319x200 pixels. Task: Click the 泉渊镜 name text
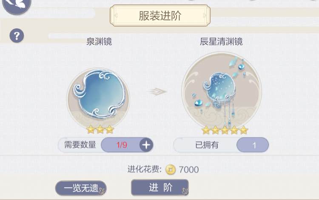coord(99,42)
